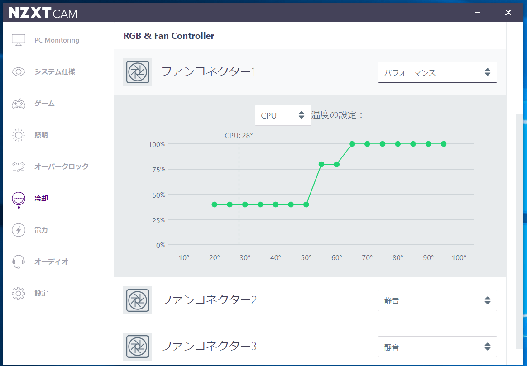Image resolution: width=527 pixels, height=366 pixels.
Task: Click the fan icon of ファンコネクター3
Action: click(137, 347)
